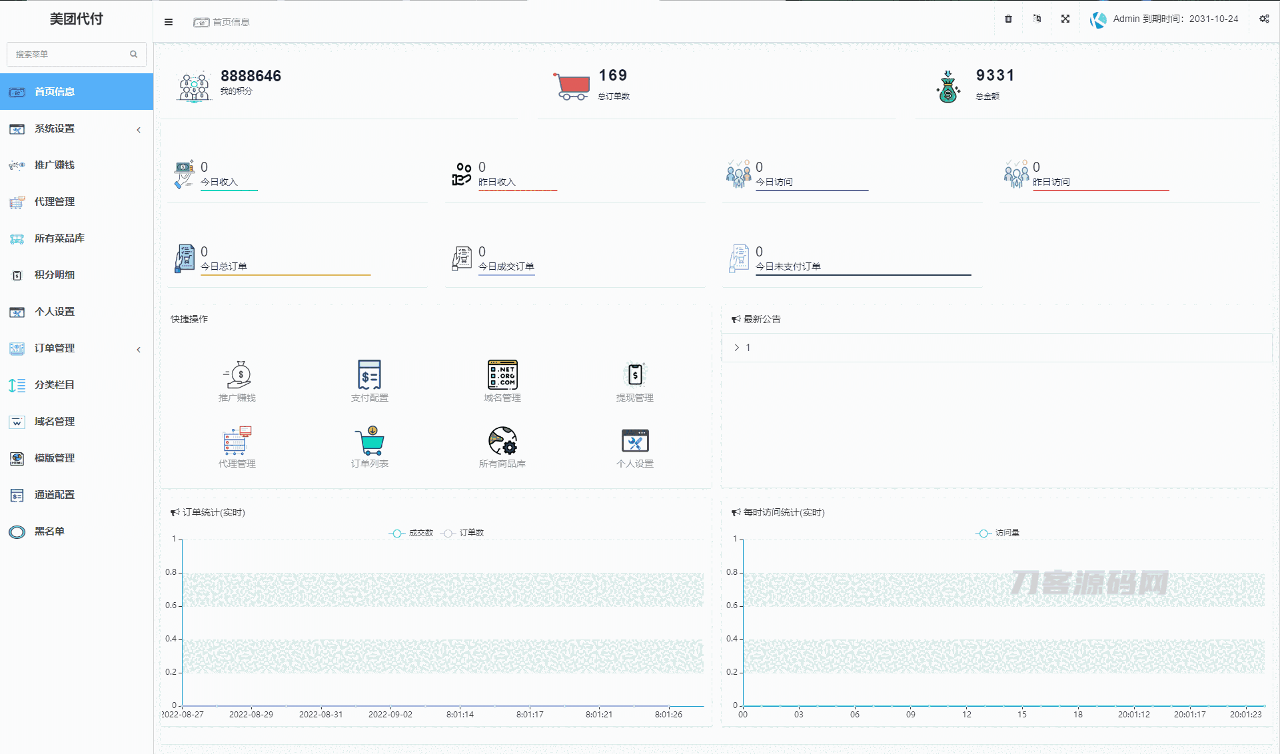The height and width of the screenshot is (754, 1280).
Task: Click the trash icon in top bar
Action: point(1008,19)
